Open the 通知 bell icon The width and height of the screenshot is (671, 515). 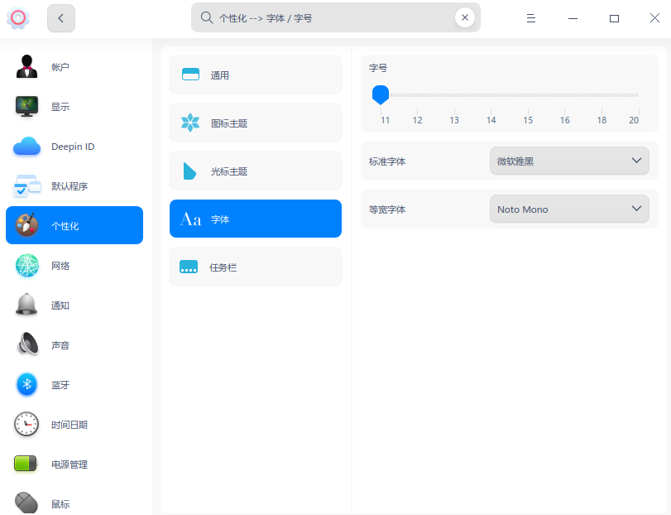[x=27, y=306]
